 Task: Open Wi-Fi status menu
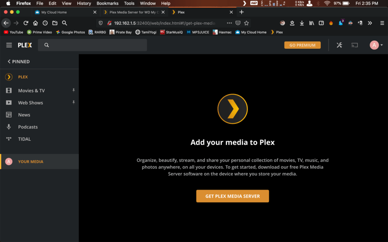[327, 3]
